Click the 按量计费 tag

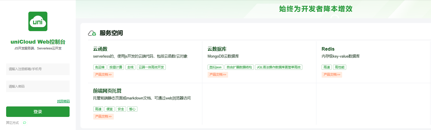116,67
